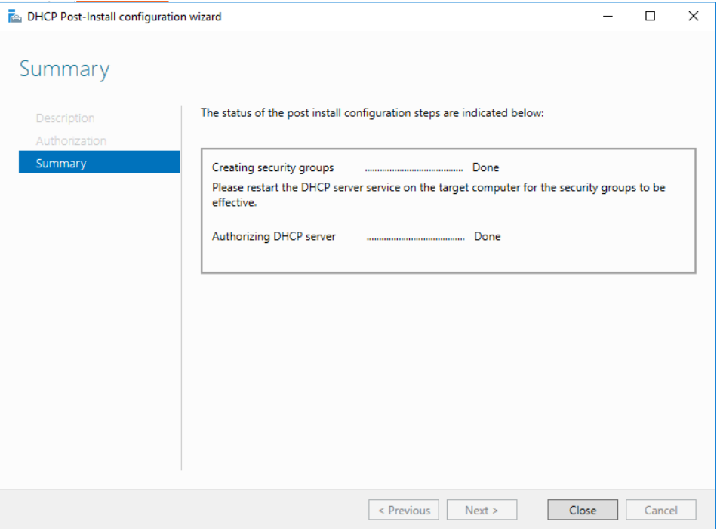
Task: Select the Summary step in the sidebar
Action: point(61,162)
